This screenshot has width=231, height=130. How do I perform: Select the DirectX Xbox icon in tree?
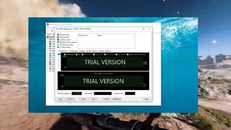pos(50,57)
